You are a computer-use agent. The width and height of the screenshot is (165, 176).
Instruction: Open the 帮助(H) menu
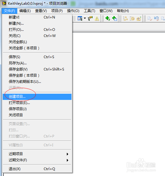coord(123,11)
